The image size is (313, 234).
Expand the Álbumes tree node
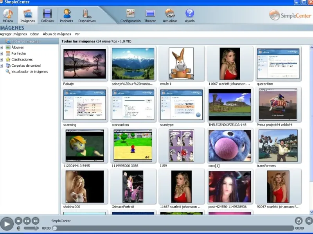2,48
